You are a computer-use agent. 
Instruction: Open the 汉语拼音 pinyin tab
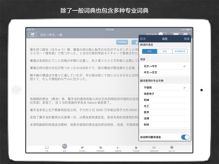pyautogui.click(x=136, y=149)
